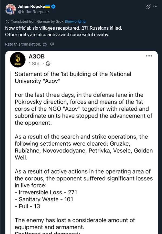Click the Grok icon in tweet header

(x=148, y=6)
